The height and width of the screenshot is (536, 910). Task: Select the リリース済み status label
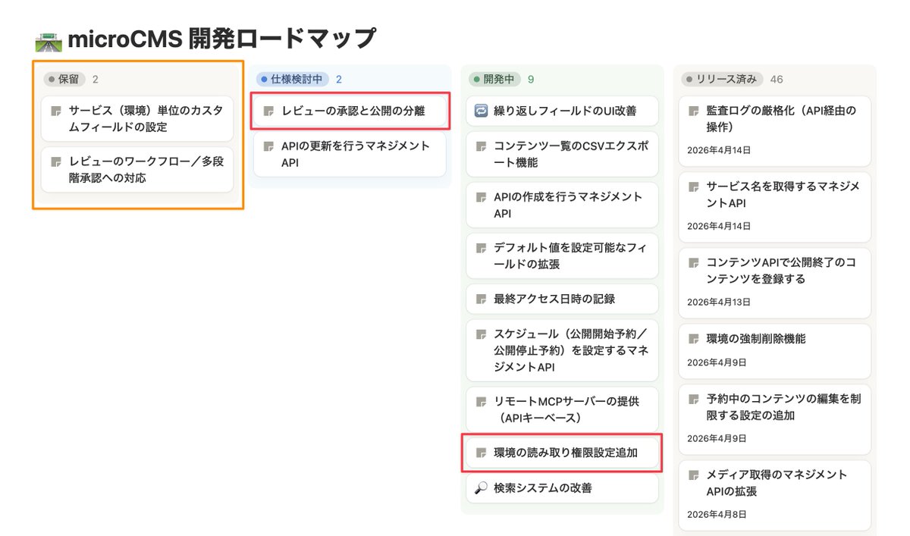722,79
